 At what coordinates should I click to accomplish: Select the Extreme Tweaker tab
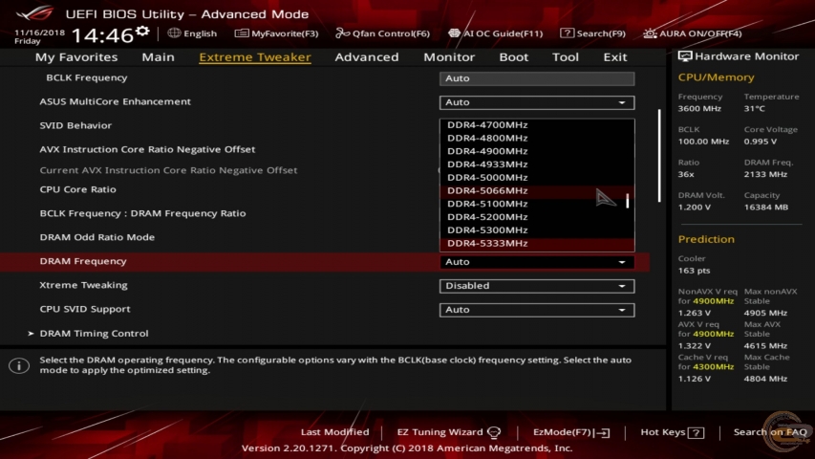[x=255, y=57]
